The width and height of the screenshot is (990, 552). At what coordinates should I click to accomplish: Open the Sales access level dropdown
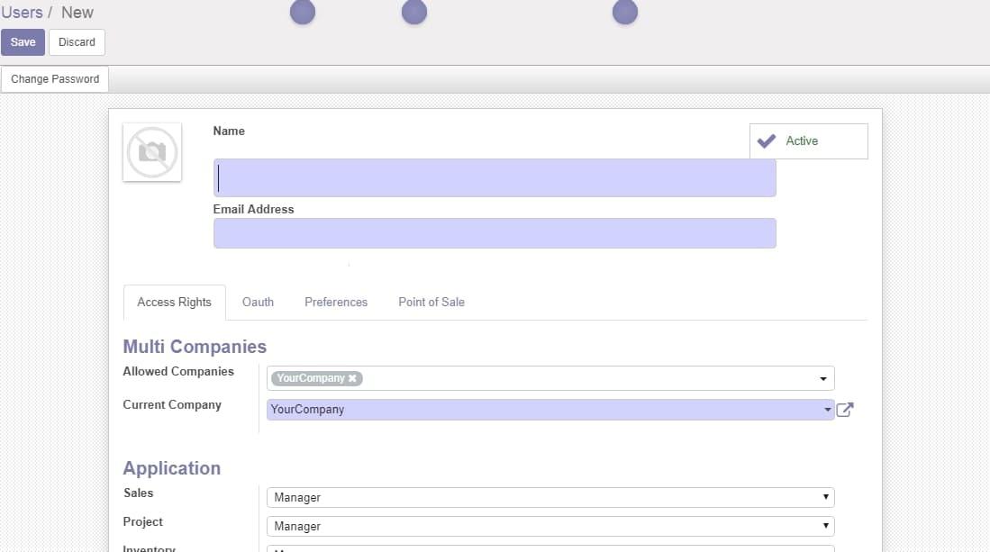click(x=550, y=497)
